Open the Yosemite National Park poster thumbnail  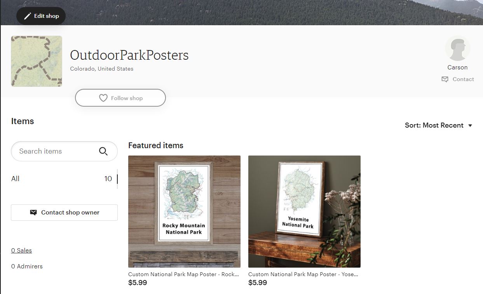point(304,211)
